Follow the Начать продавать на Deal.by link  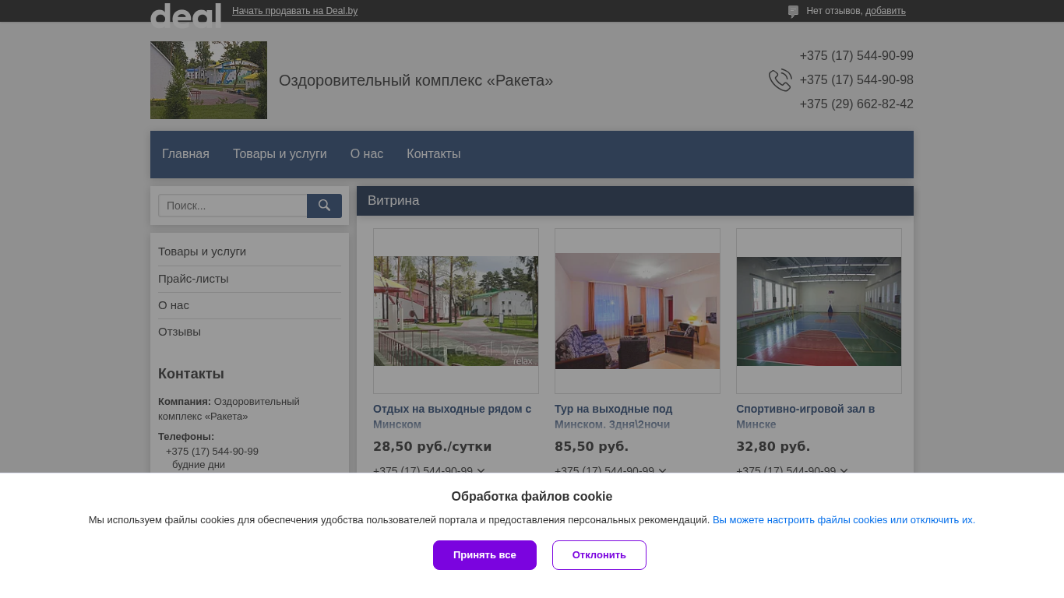[294, 11]
